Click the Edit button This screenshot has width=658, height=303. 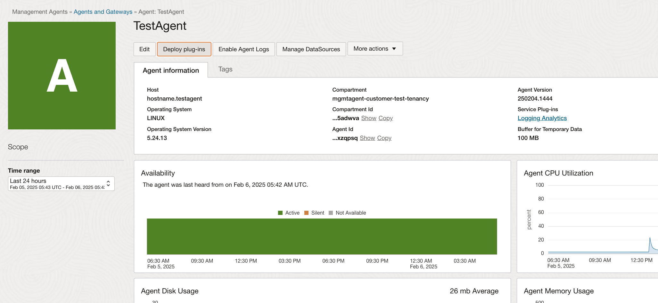(x=144, y=49)
